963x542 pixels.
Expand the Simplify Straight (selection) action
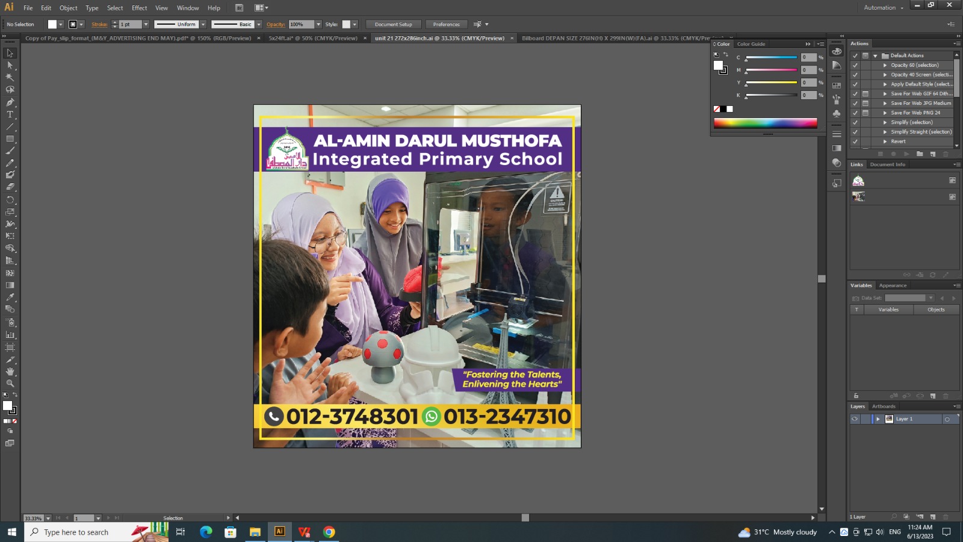point(885,132)
